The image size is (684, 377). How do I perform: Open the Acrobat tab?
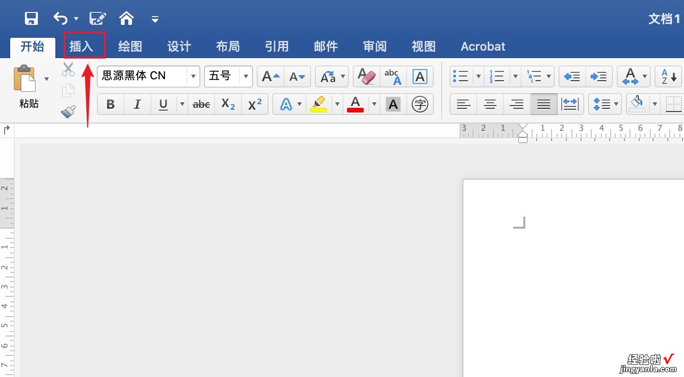point(483,47)
